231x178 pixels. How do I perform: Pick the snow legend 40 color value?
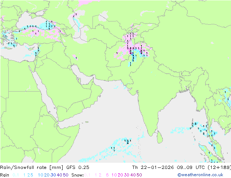click(133, 175)
